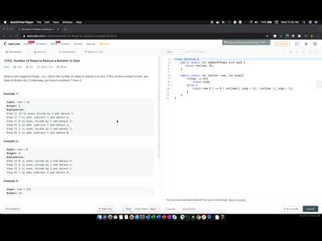The height and width of the screenshot is (241, 322).
Task: Click the problem title 1342
Action: (x=42, y=61)
